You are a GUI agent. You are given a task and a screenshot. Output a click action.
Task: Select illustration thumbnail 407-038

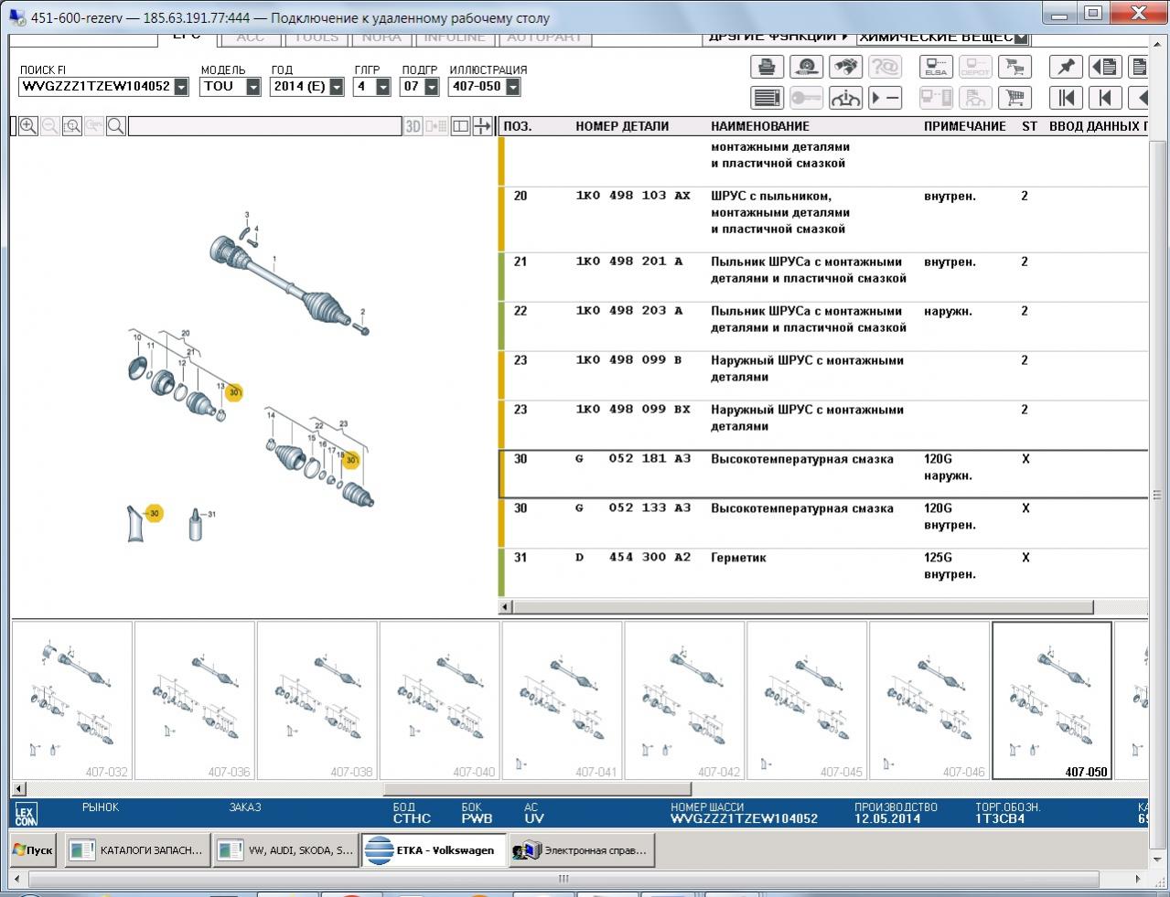pyautogui.click(x=317, y=700)
